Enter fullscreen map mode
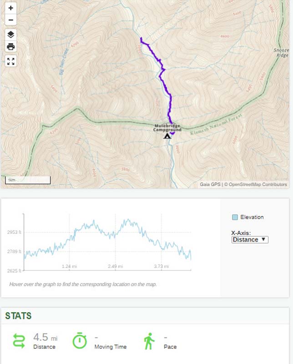The image size is (293, 364). (11, 61)
